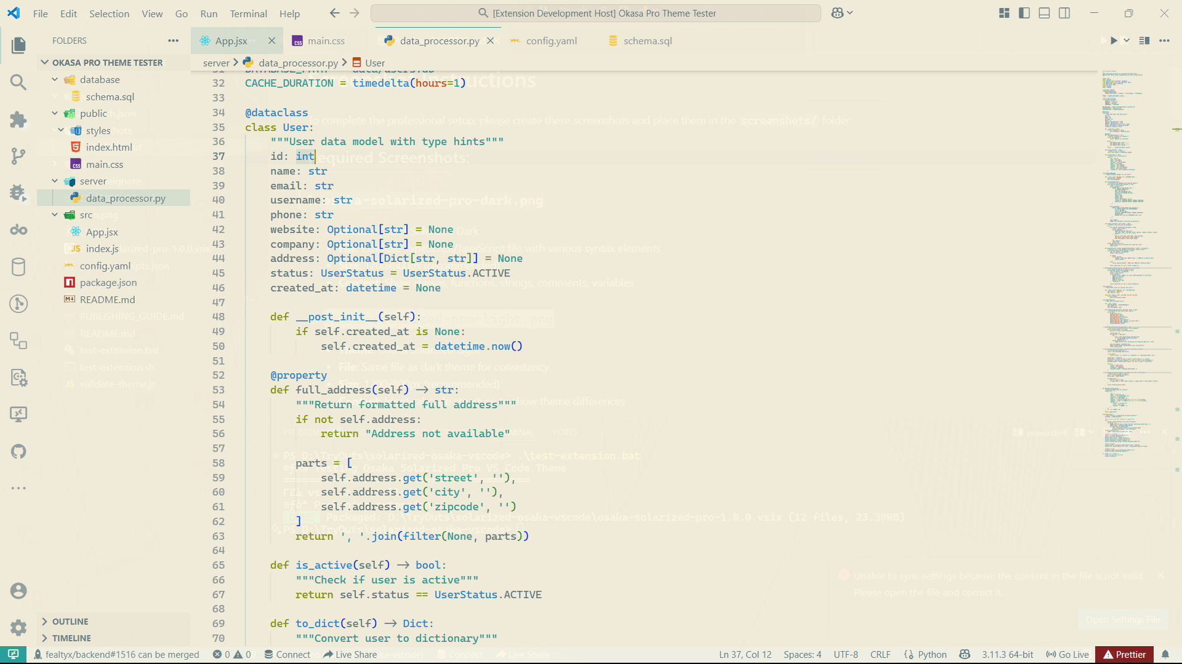This screenshot has height=664, width=1182.
Task: Open the Manage gear icon
Action: pos(18,627)
